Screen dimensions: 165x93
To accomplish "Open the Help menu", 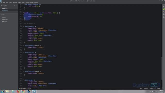I will 23,3.
